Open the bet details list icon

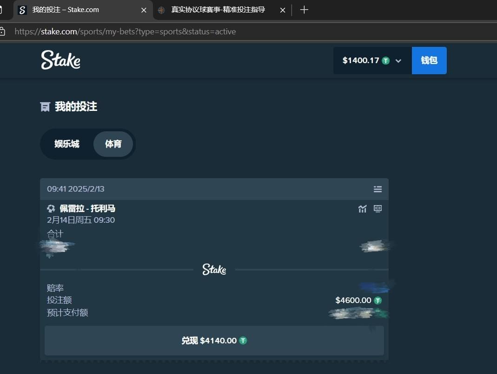pos(378,189)
